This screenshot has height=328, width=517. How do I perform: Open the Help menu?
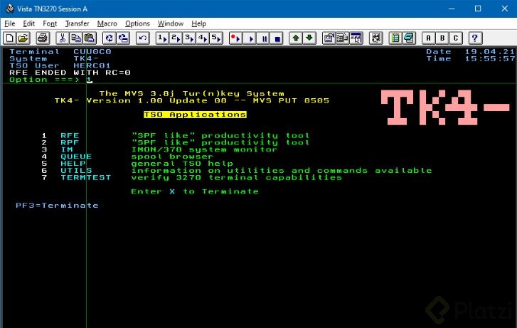[x=199, y=23]
